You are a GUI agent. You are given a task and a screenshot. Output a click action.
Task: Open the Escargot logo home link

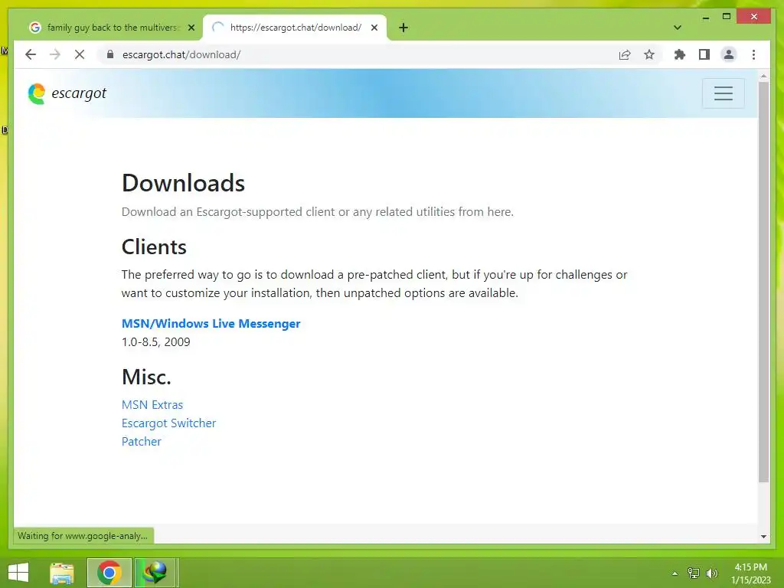click(67, 93)
